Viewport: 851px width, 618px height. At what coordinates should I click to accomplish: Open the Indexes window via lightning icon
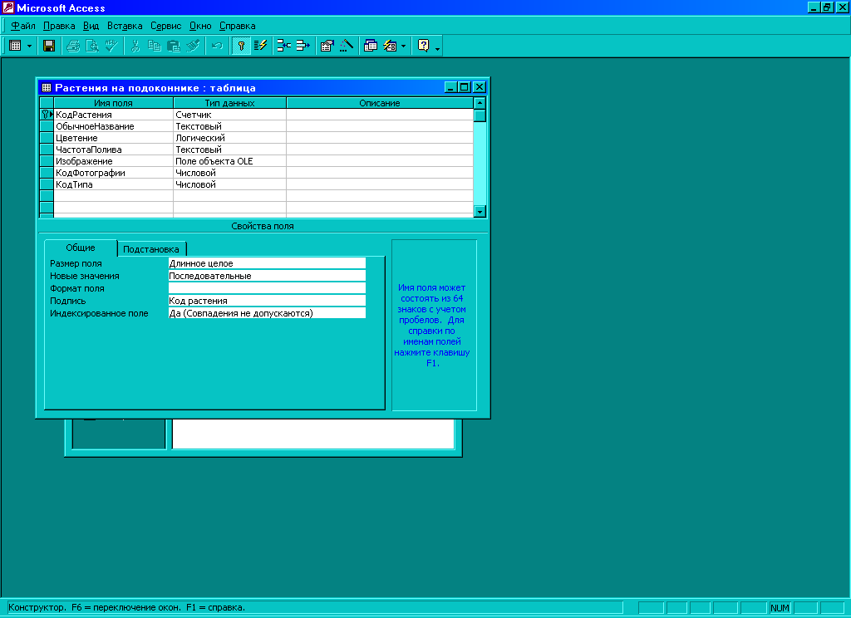click(x=260, y=46)
